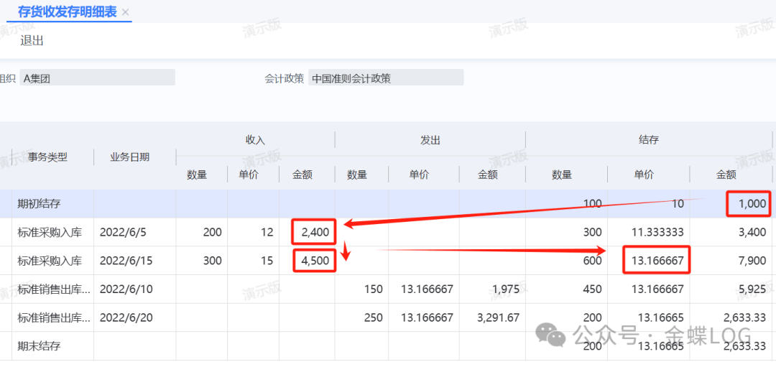Click the WeChat logo icon in the watermark
The image size is (776, 367).
click(x=553, y=335)
